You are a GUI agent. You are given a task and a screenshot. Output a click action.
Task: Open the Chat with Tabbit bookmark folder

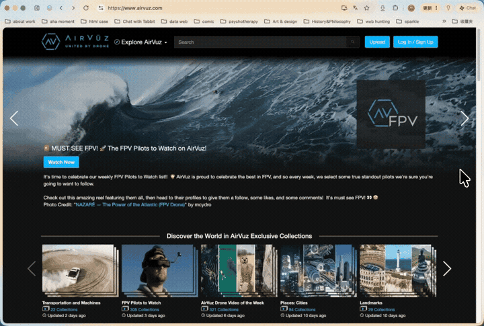134,22
